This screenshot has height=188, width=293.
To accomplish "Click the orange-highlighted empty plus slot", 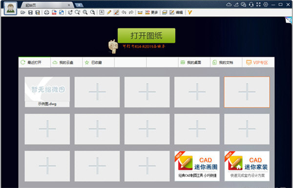I will (x=247, y=92).
